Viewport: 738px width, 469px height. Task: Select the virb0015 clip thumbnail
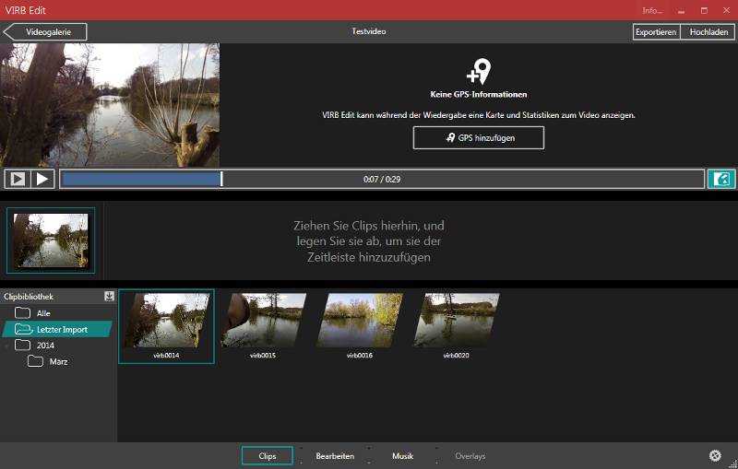pyautogui.click(x=263, y=322)
